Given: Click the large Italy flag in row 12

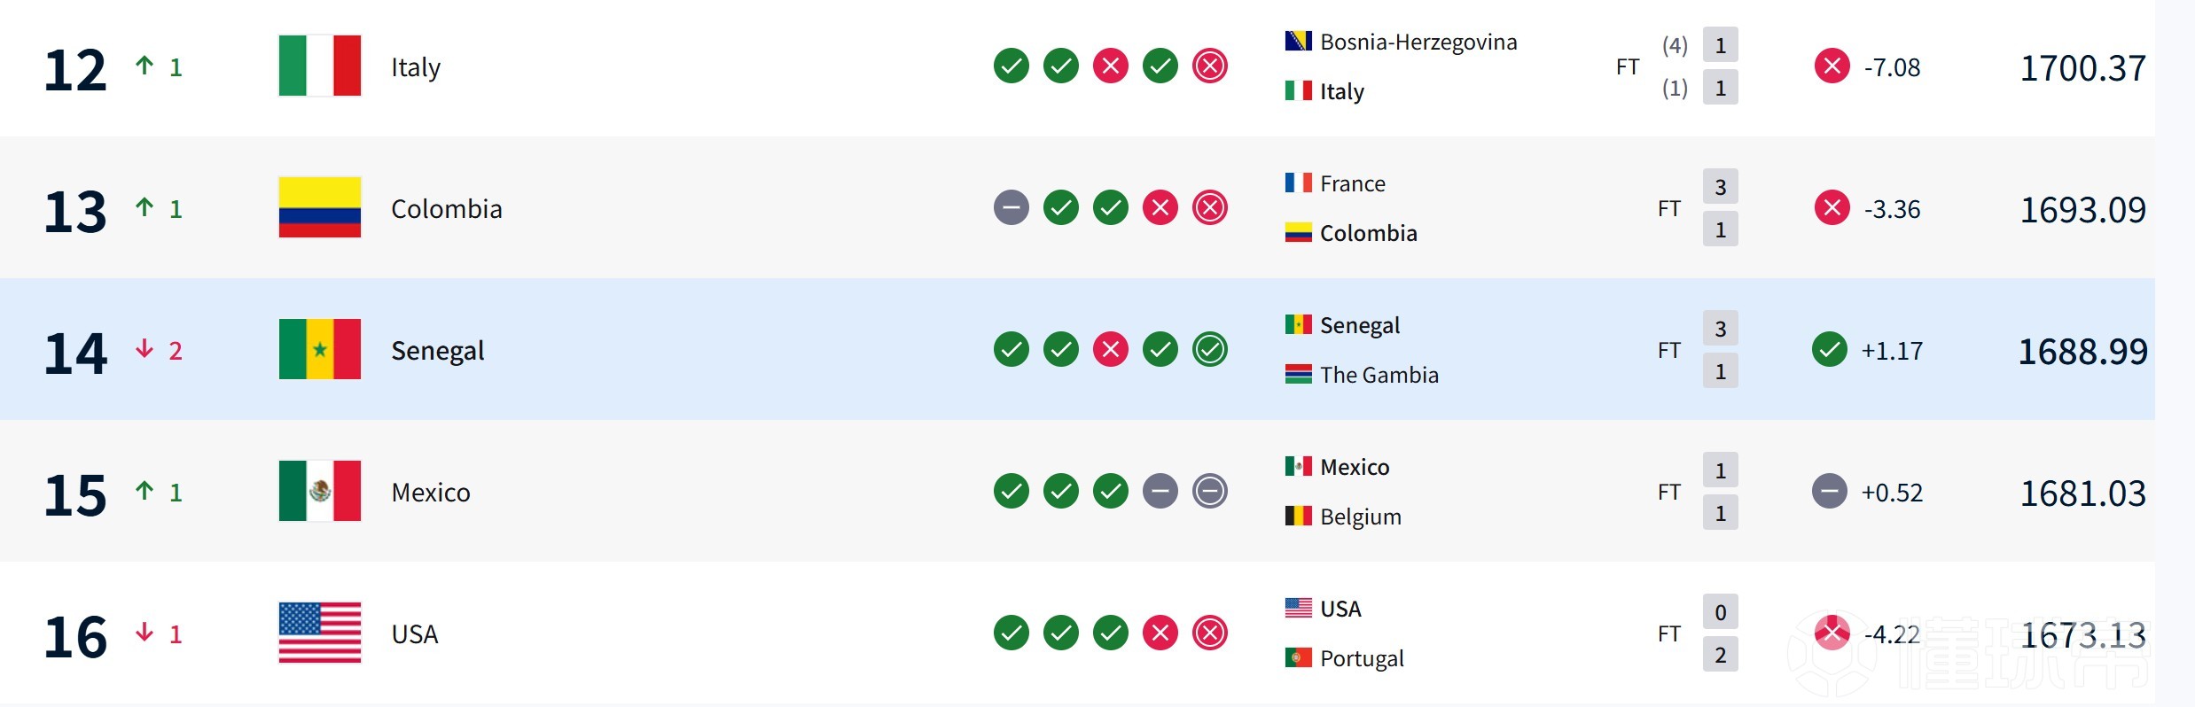Looking at the screenshot, I should 319,66.
